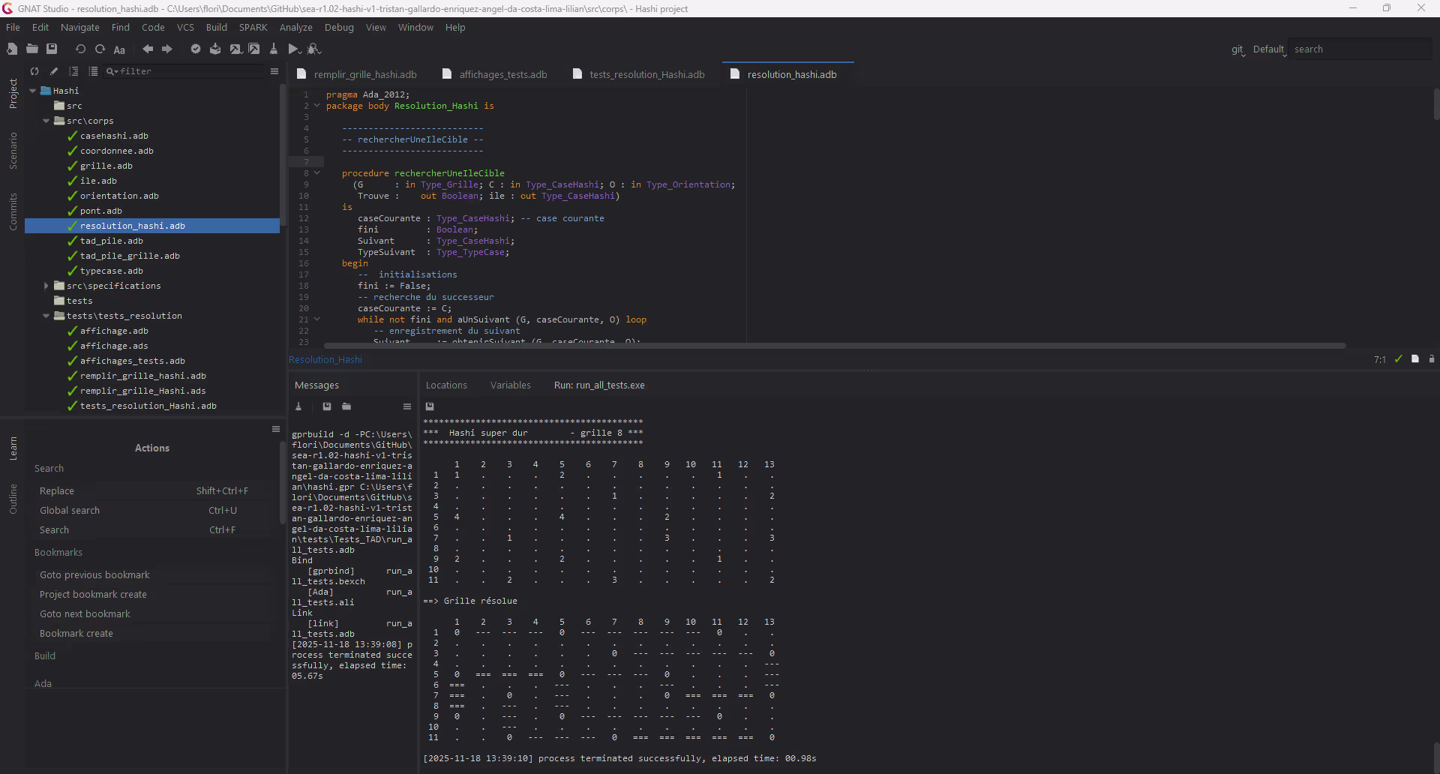The image size is (1440, 774).
Task: Click the Undo arrow in toolbar
Action: coord(80,49)
